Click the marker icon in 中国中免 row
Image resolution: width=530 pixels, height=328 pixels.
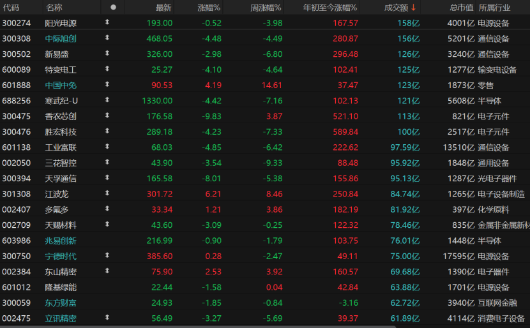coord(107,84)
